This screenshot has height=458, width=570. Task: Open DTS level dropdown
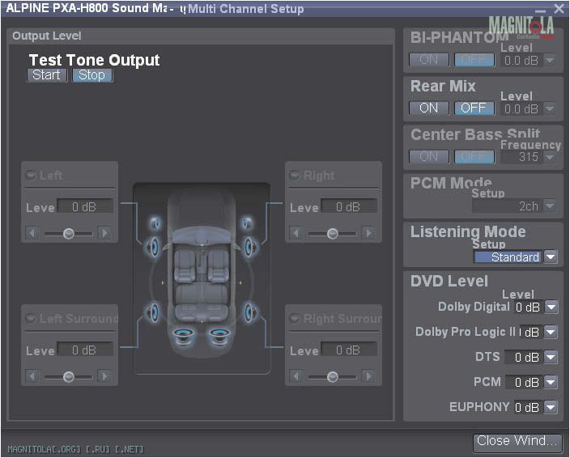(x=551, y=357)
